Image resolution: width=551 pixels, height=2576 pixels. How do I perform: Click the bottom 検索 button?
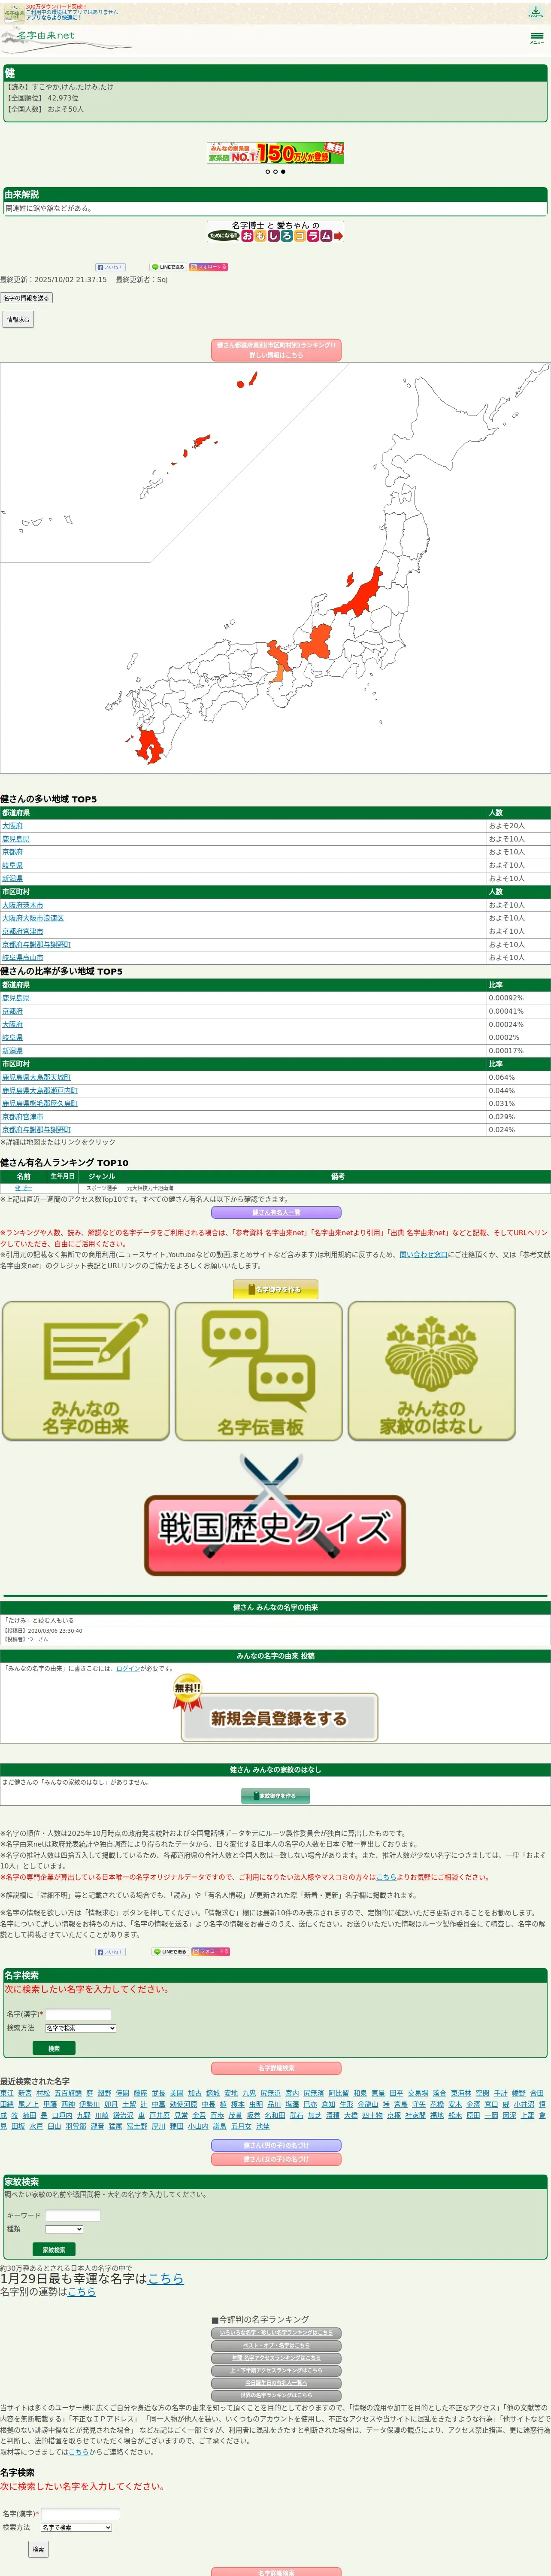pos(38,2549)
